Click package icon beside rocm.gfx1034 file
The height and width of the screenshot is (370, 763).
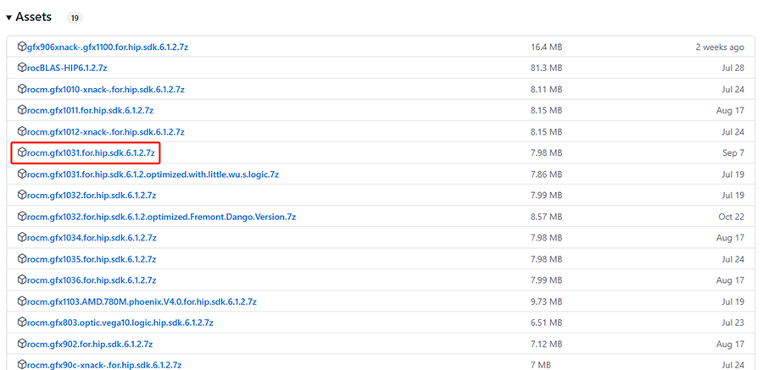[x=22, y=238]
